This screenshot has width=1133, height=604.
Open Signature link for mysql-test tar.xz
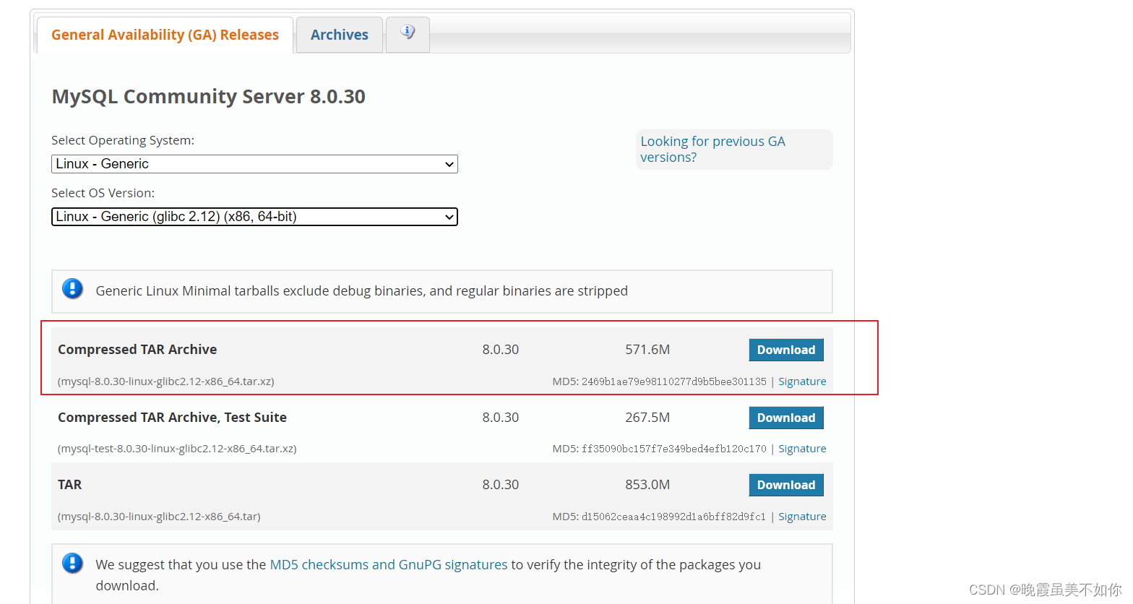(802, 449)
